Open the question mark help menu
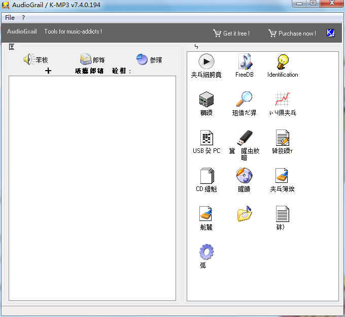345x317 pixels. [x=23, y=17]
